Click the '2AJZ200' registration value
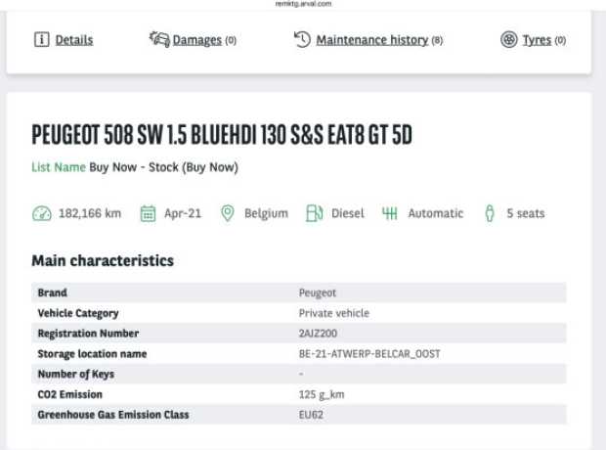This screenshot has width=606, height=450. click(318, 334)
